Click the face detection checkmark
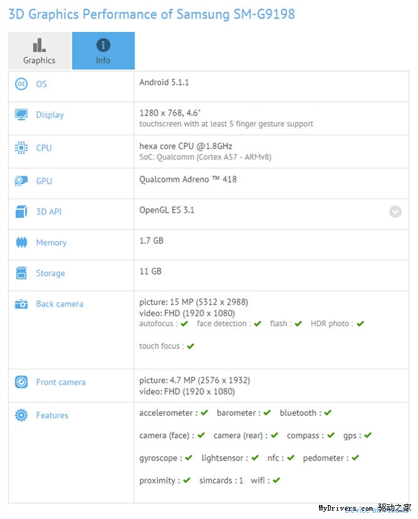This screenshot has width=418, height=519. [258, 323]
